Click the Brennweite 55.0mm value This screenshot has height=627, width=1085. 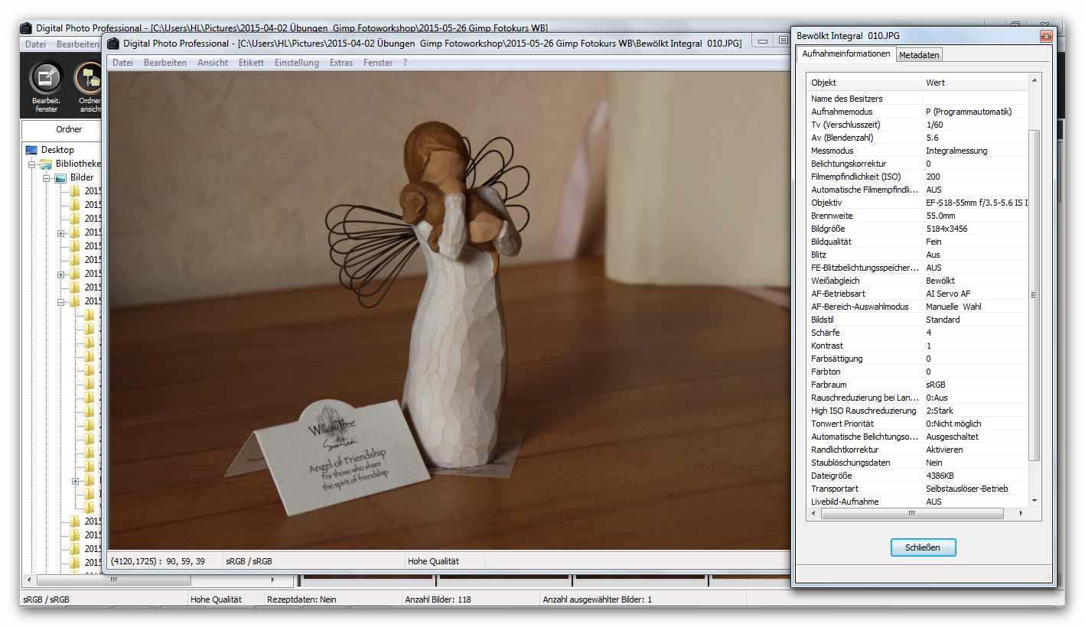click(942, 216)
